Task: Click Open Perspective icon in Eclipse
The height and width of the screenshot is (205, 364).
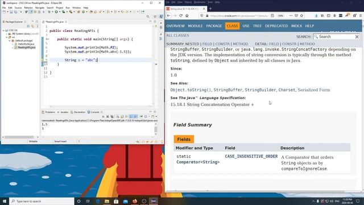Action: click(155, 17)
